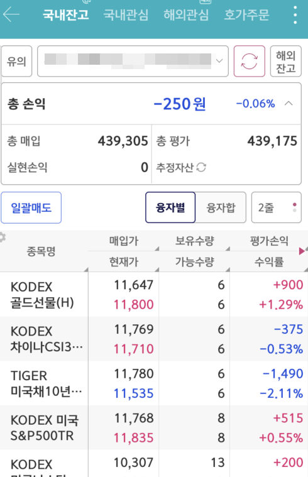Collapse the 총 손익 summary panel
The width and height of the screenshot is (308, 477).
(289, 104)
